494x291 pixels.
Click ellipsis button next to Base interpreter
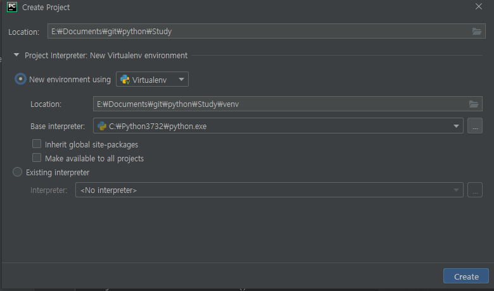tap(475, 126)
